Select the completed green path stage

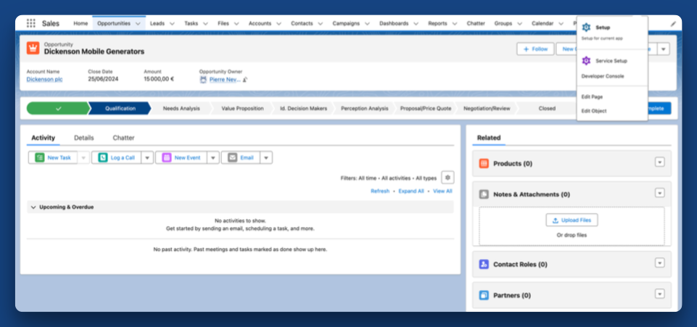pos(58,109)
